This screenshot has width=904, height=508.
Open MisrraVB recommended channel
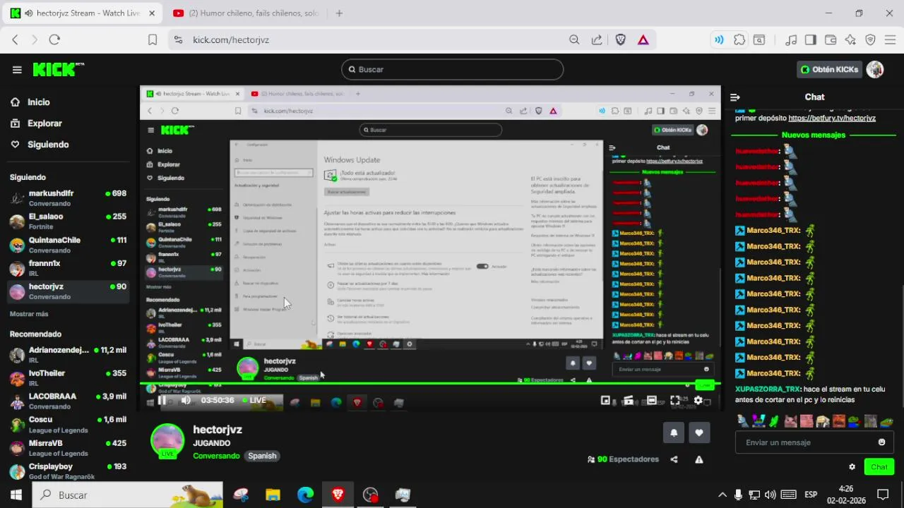point(68,448)
